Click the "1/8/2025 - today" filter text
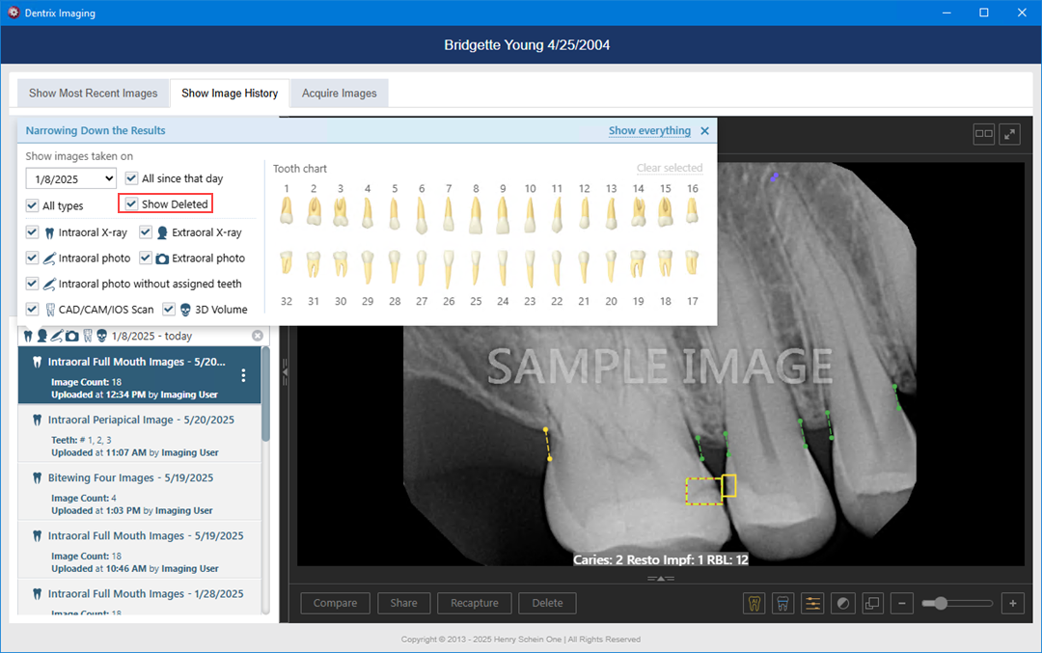The image size is (1042, 653). (152, 336)
